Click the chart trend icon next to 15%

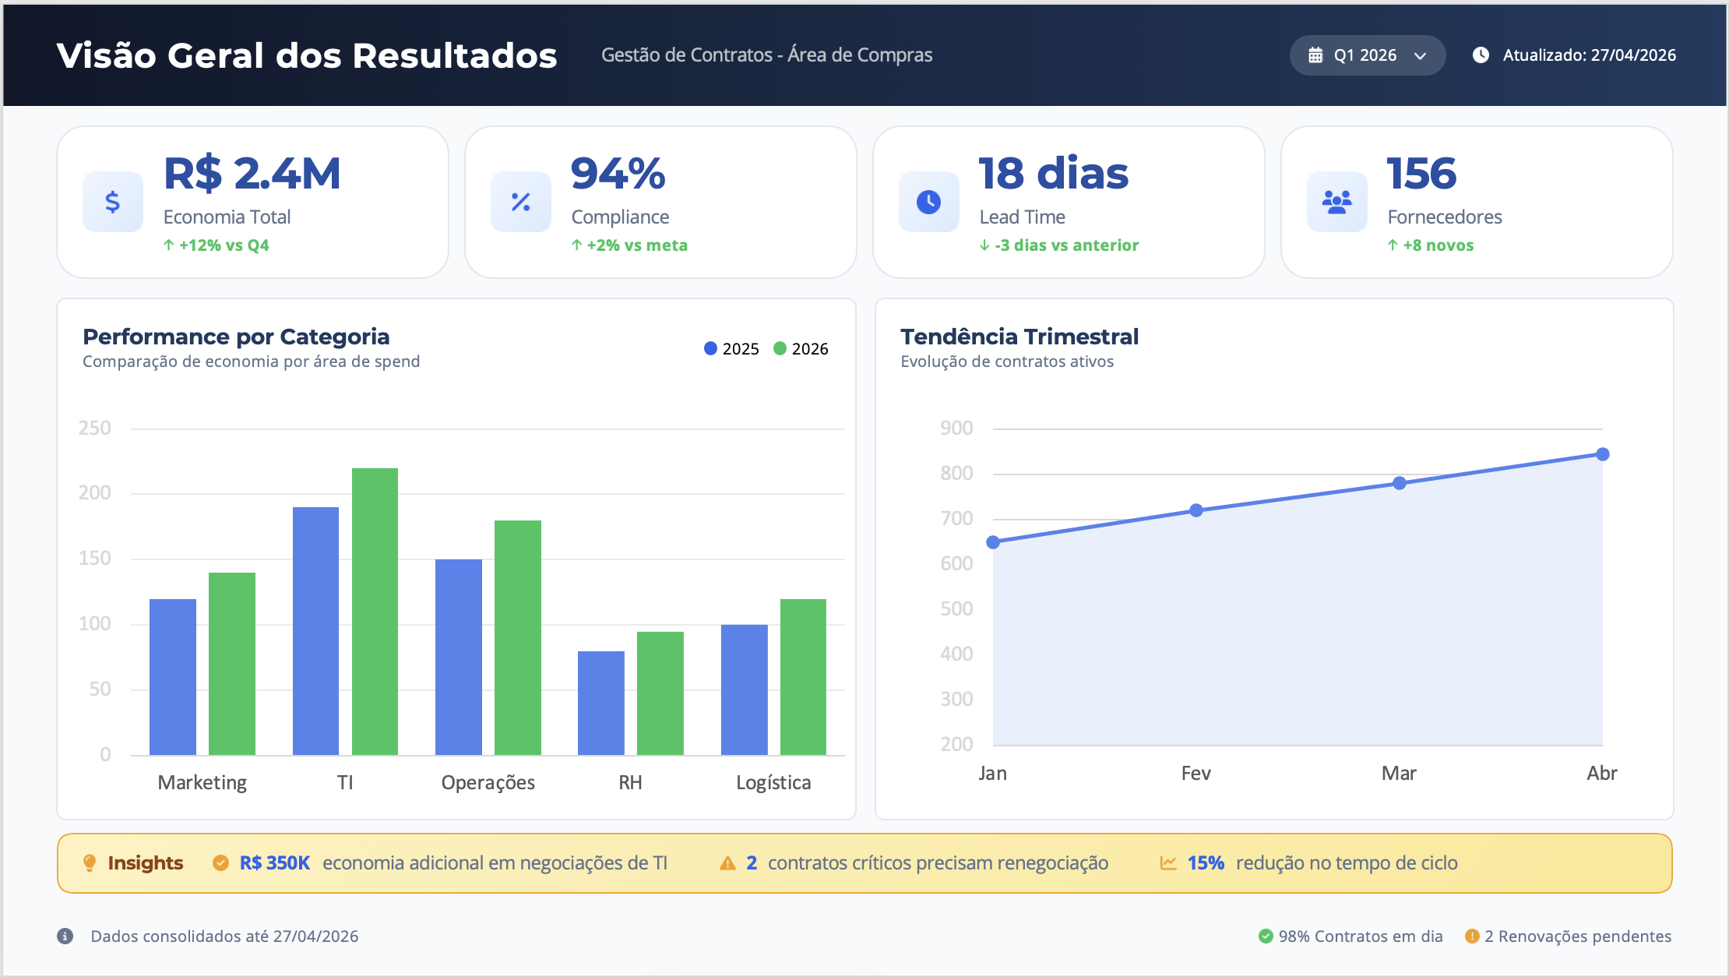point(1168,863)
